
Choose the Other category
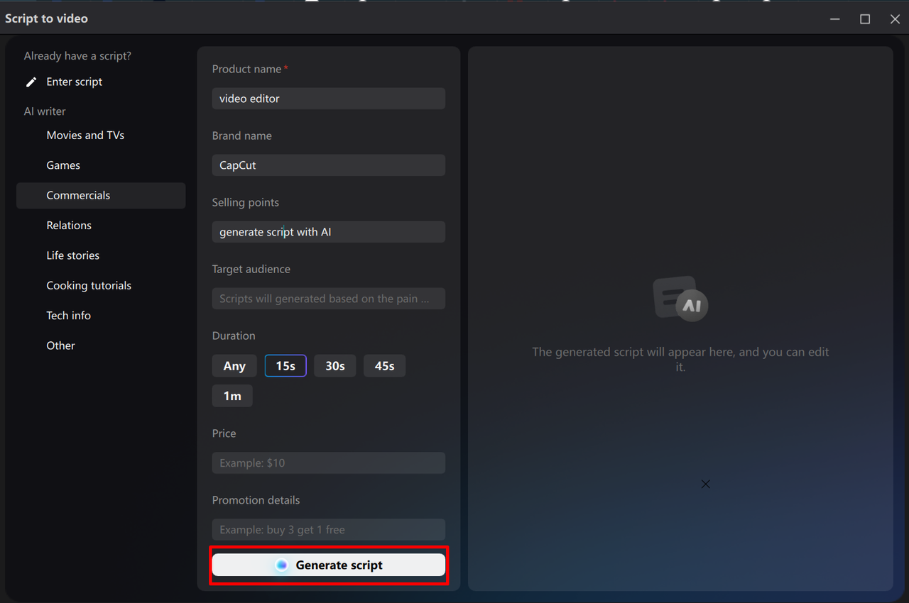pyautogui.click(x=60, y=345)
